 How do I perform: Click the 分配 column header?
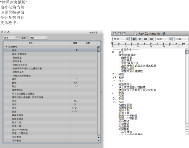coord(88,43)
